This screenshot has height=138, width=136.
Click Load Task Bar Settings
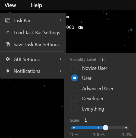[33, 33]
